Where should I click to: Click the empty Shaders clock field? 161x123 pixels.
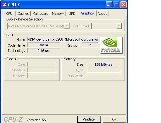(42, 70)
